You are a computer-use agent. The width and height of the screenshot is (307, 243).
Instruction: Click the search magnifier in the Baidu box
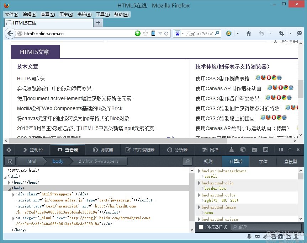217,33
